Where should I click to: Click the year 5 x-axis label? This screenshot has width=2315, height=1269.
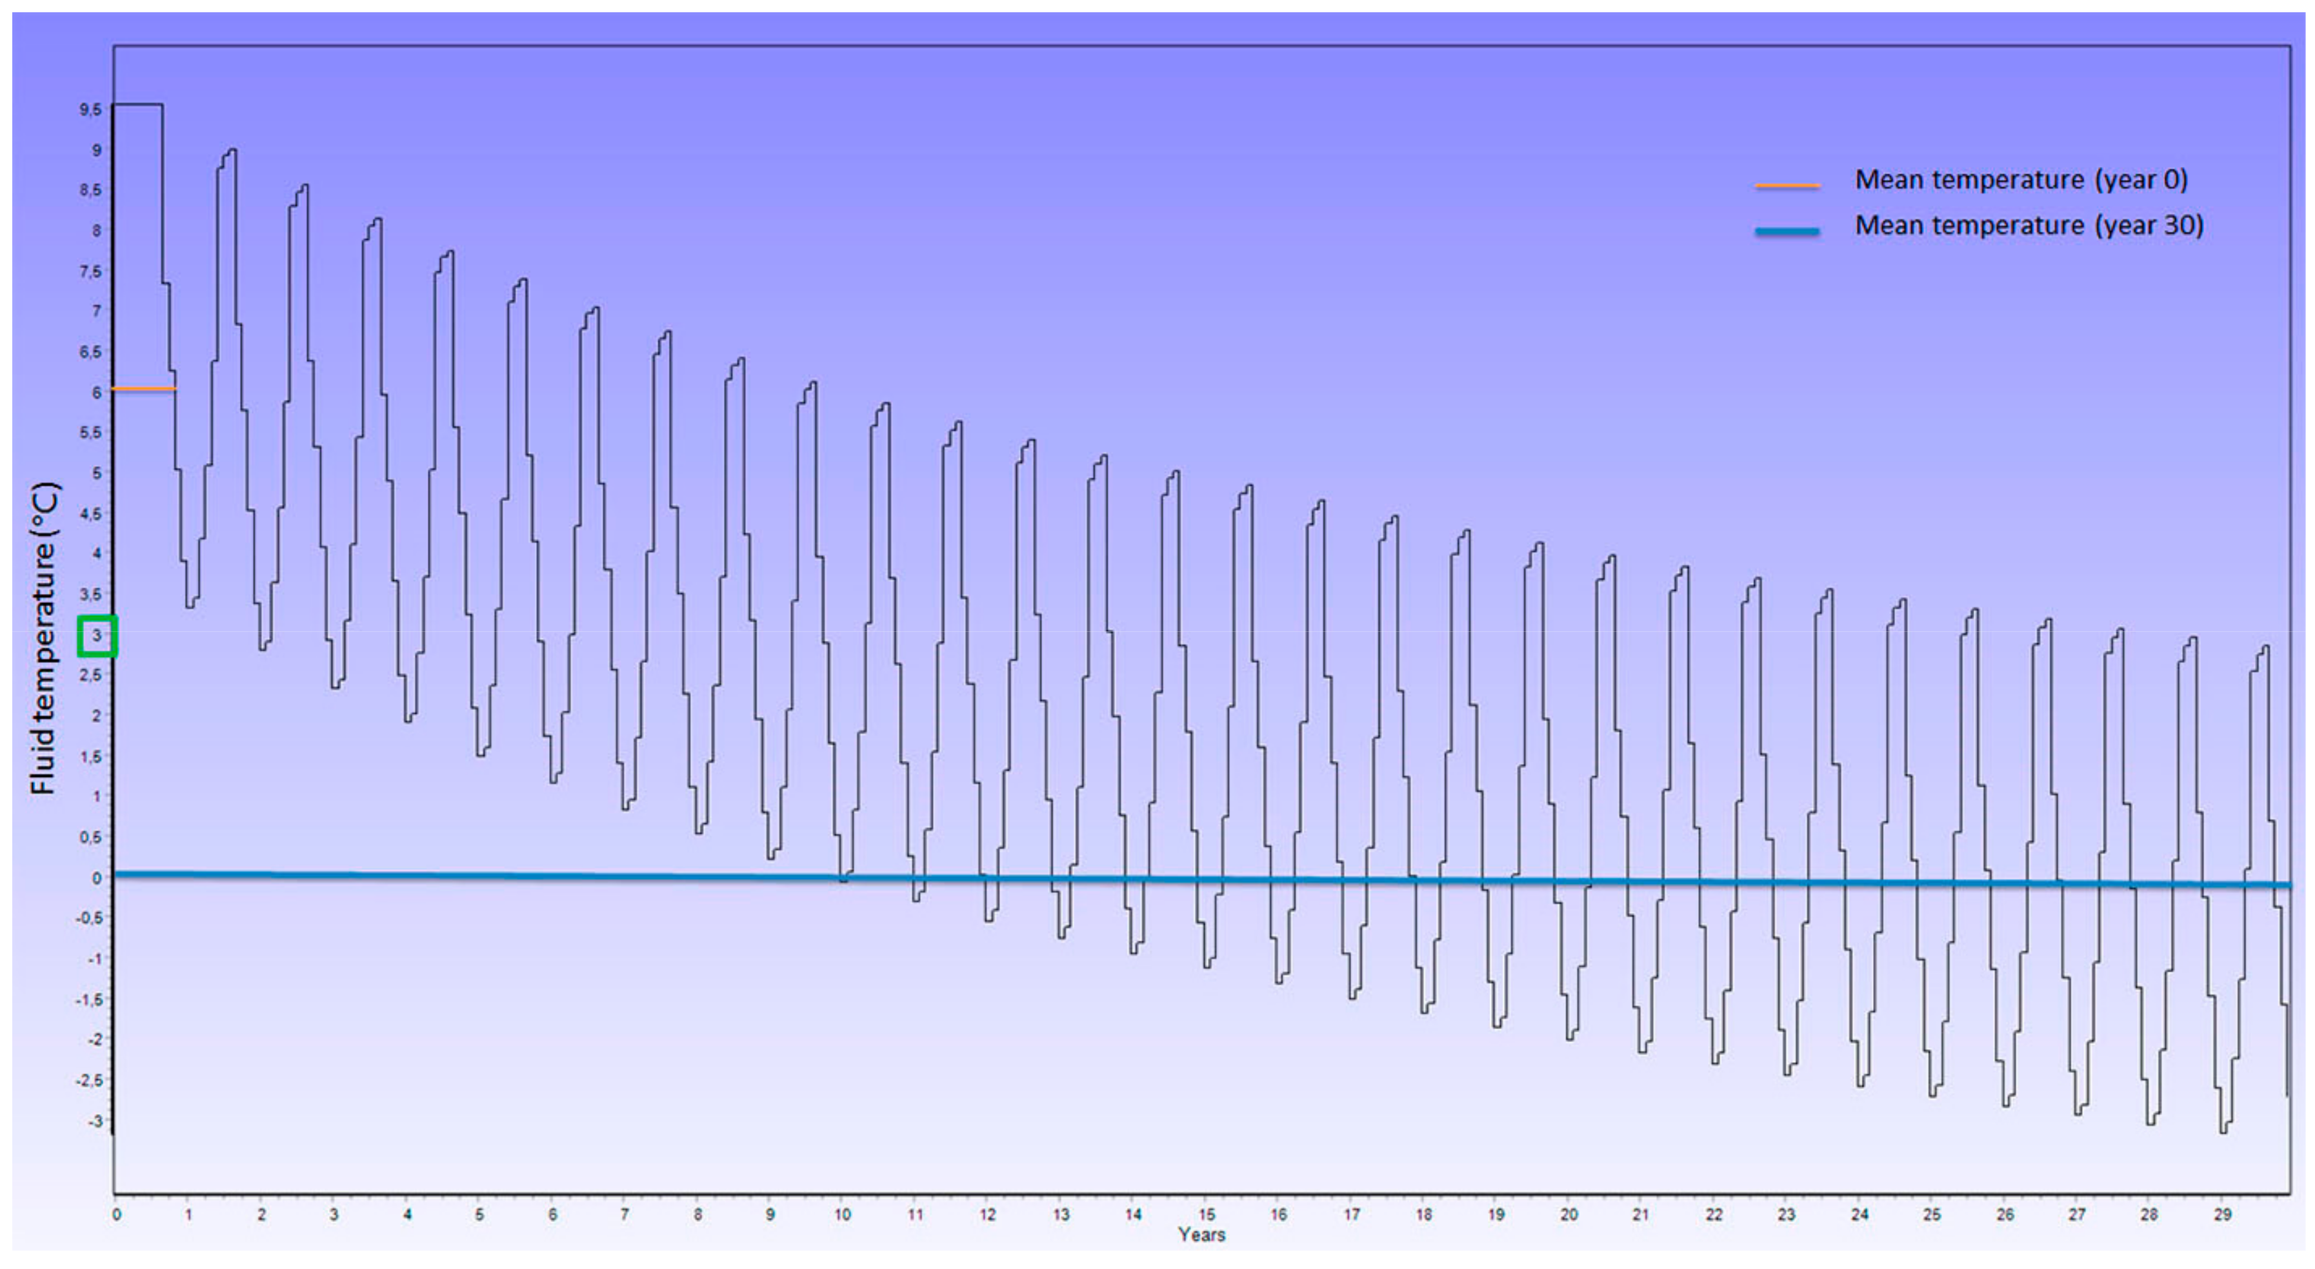click(x=479, y=1214)
